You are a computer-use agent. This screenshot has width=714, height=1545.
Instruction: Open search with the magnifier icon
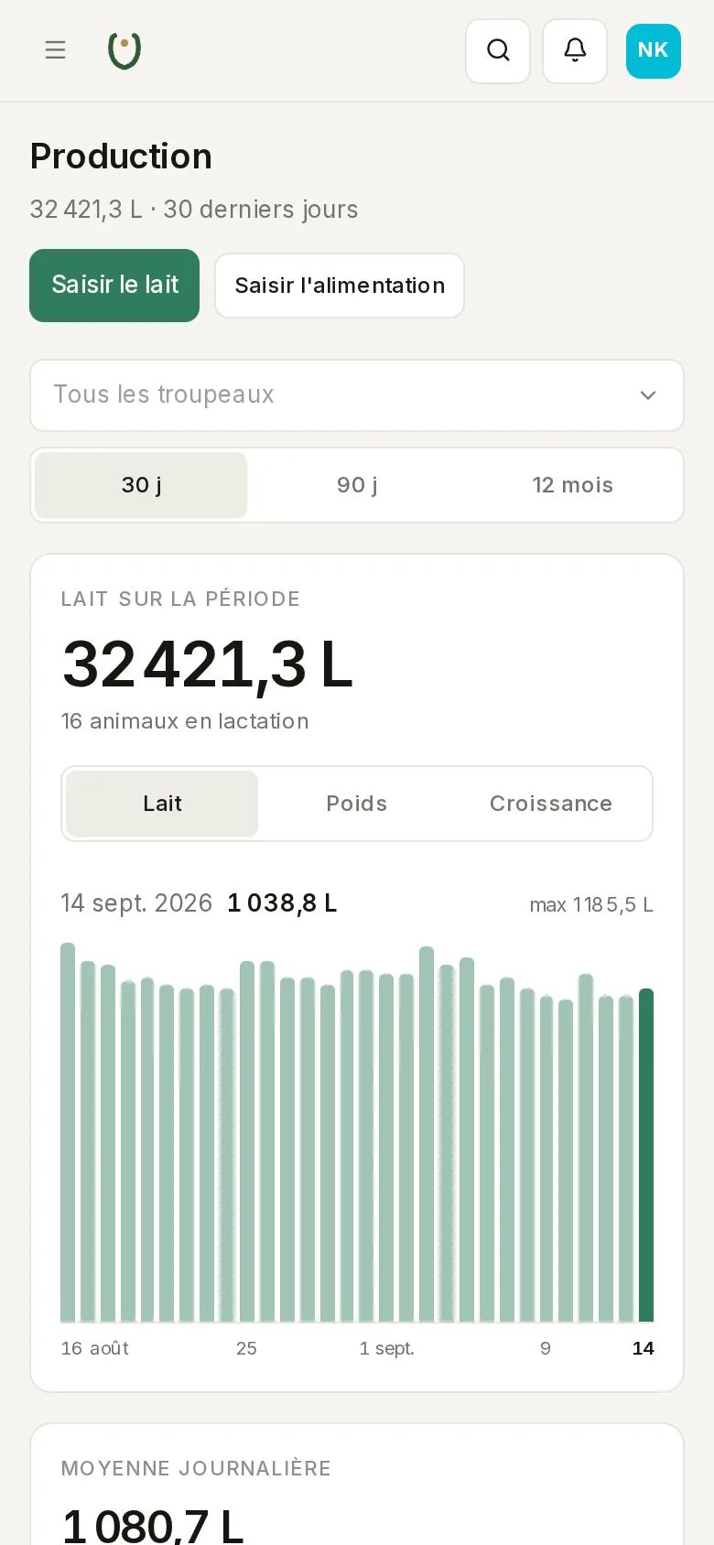click(498, 50)
